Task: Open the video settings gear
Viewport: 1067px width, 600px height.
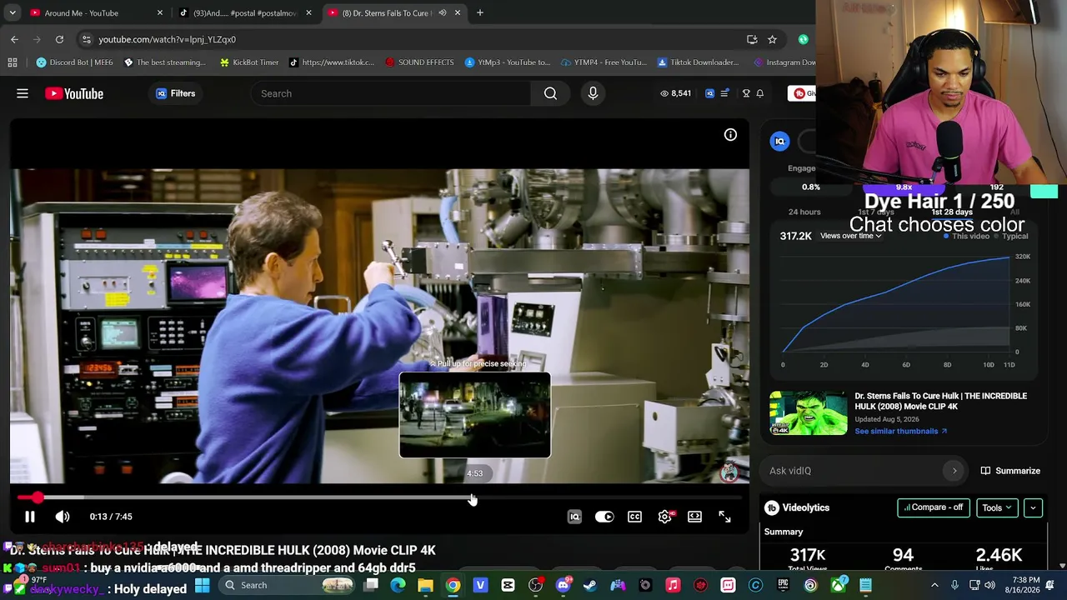Action: [x=665, y=517]
